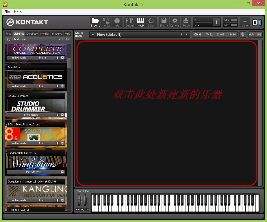This screenshot has width=267, height=222.
Task: Open KANGLING library settings gear
Action: pos(62,200)
